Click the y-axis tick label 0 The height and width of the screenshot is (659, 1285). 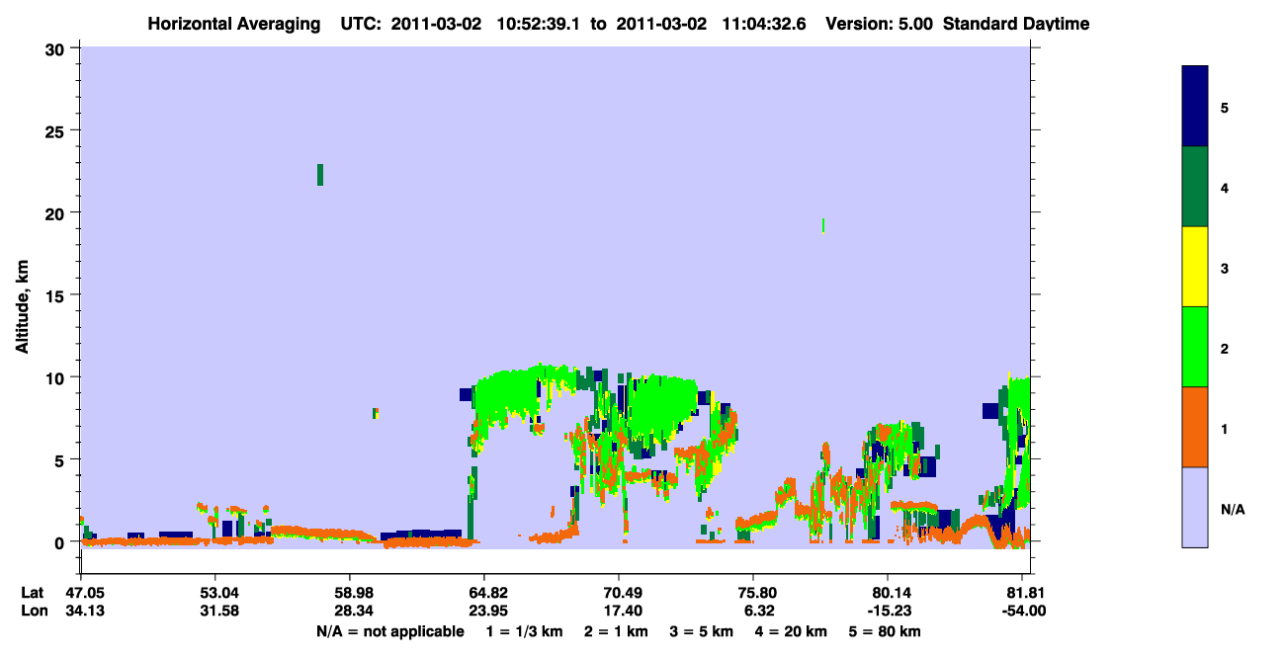click(61, 541)
